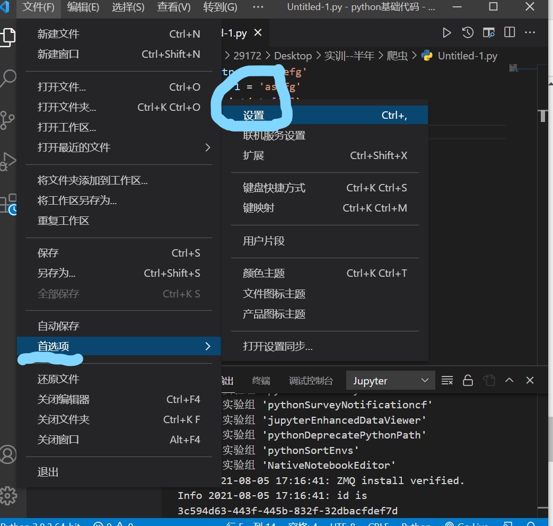
Task: Open 键映射 entry
Action: pos(325,208)
